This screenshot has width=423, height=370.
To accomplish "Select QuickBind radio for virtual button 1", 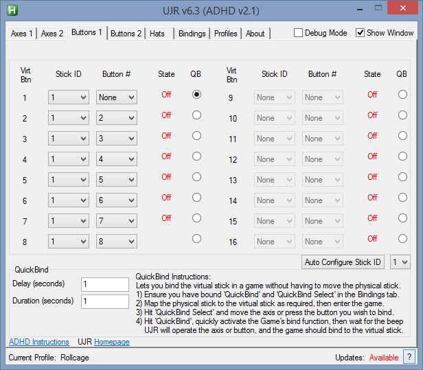I will click(x=197, y=95).
